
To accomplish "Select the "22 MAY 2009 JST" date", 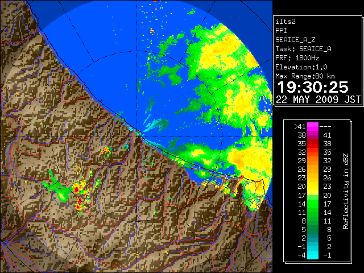I will tap(318, 100).
